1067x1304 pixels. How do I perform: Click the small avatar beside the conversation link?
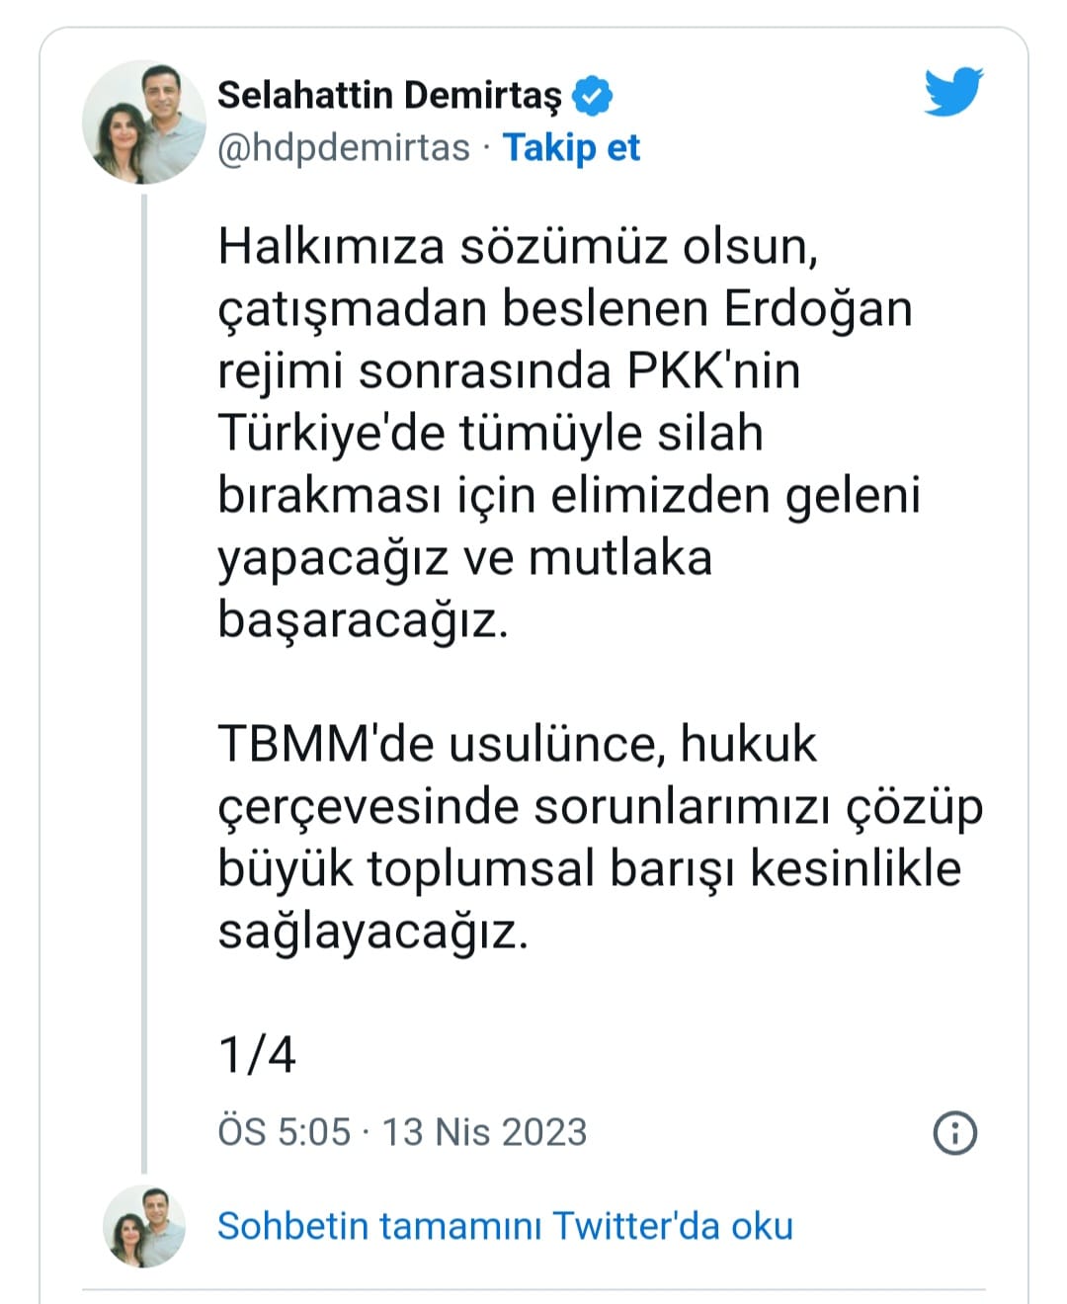pyautogui.click(x=144, y=1226)
